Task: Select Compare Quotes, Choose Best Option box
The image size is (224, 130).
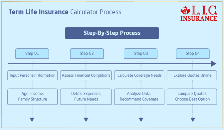Action: click(192, 96)
